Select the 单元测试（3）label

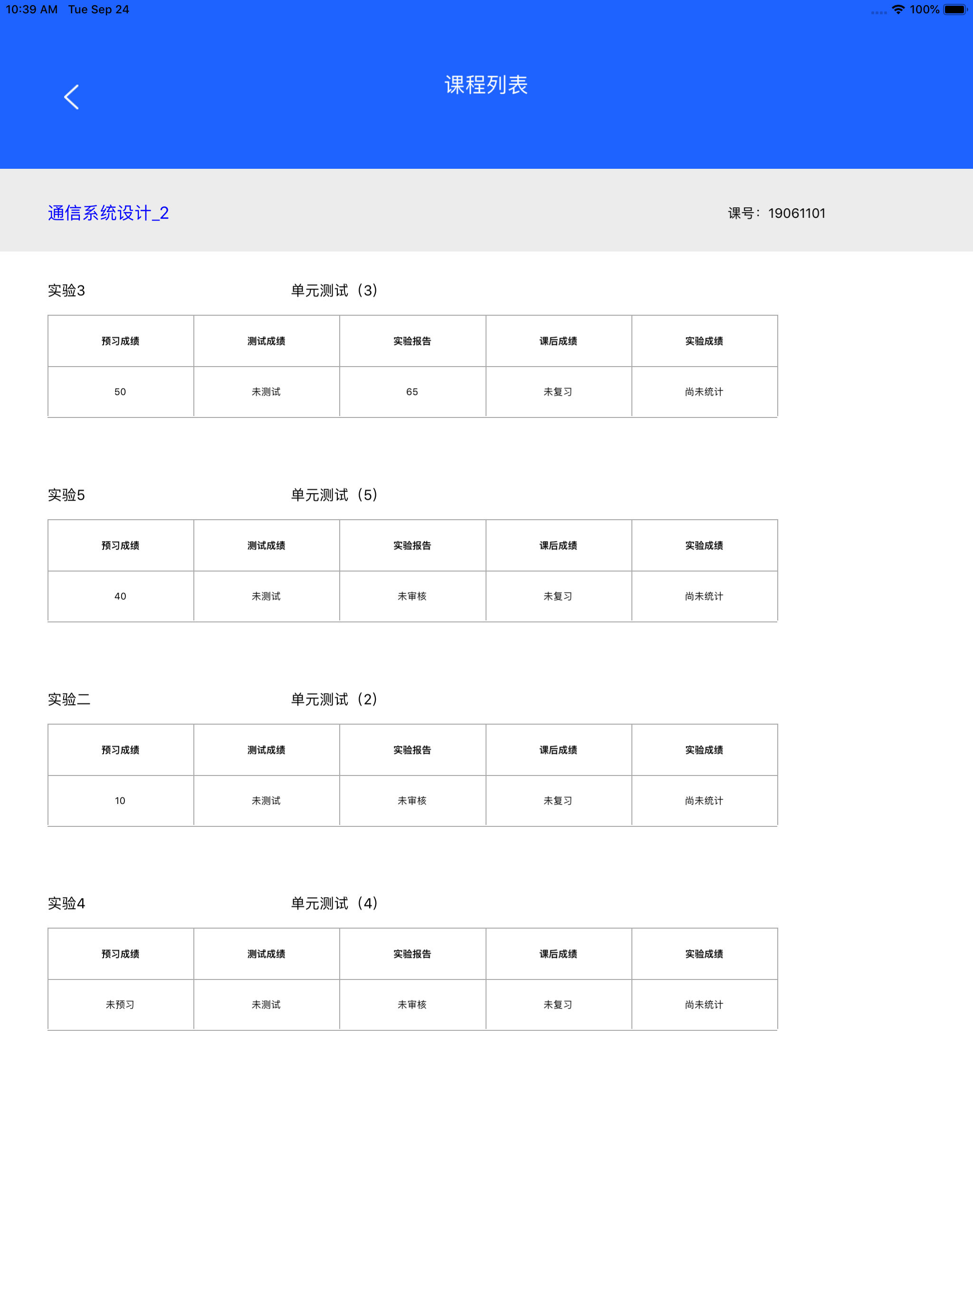[334, 291]
